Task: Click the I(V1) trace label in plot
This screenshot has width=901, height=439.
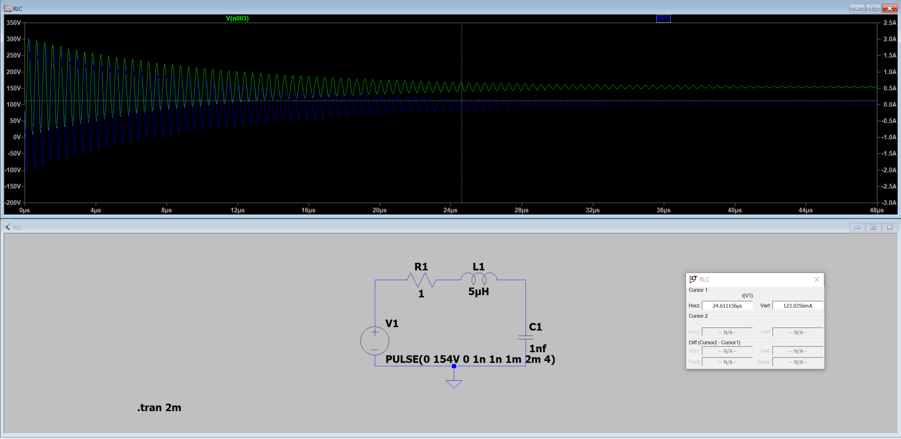Action: pyautogui.click(x=664, y=18)
